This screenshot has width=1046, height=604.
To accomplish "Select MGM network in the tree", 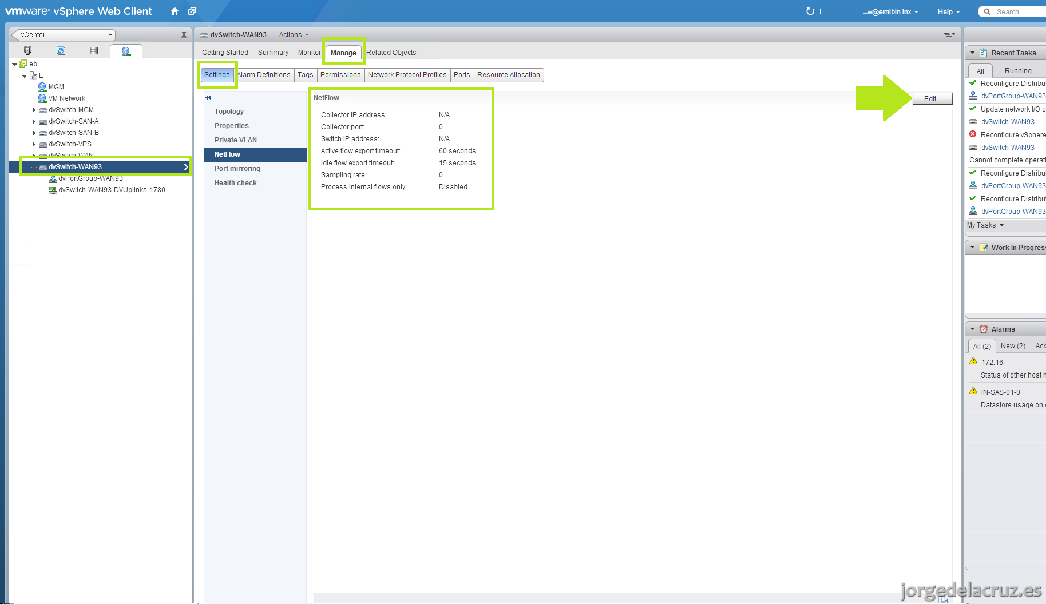I will click(x=56, y=87).
